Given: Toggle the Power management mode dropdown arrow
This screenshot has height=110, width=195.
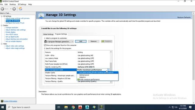Looking at the screenshot, I should click(109, 70).
